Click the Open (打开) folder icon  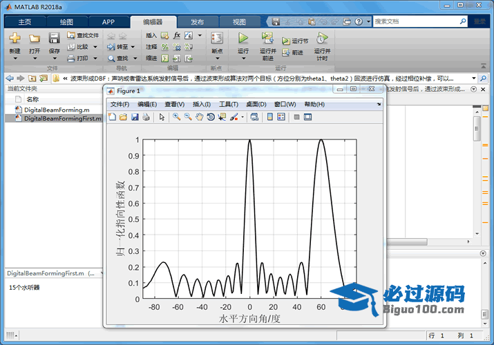[x=35, y=39]
